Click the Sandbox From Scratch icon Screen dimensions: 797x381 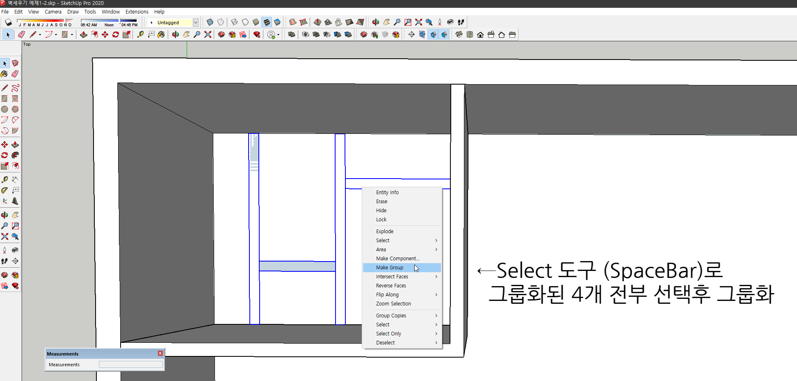pyautogui.click(x=304, y=22)
